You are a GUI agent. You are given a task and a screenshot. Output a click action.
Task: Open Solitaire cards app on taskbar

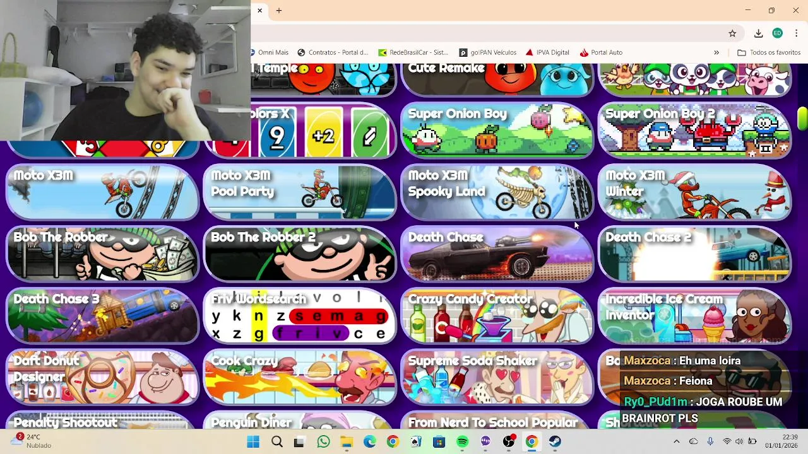click(416, 441)
